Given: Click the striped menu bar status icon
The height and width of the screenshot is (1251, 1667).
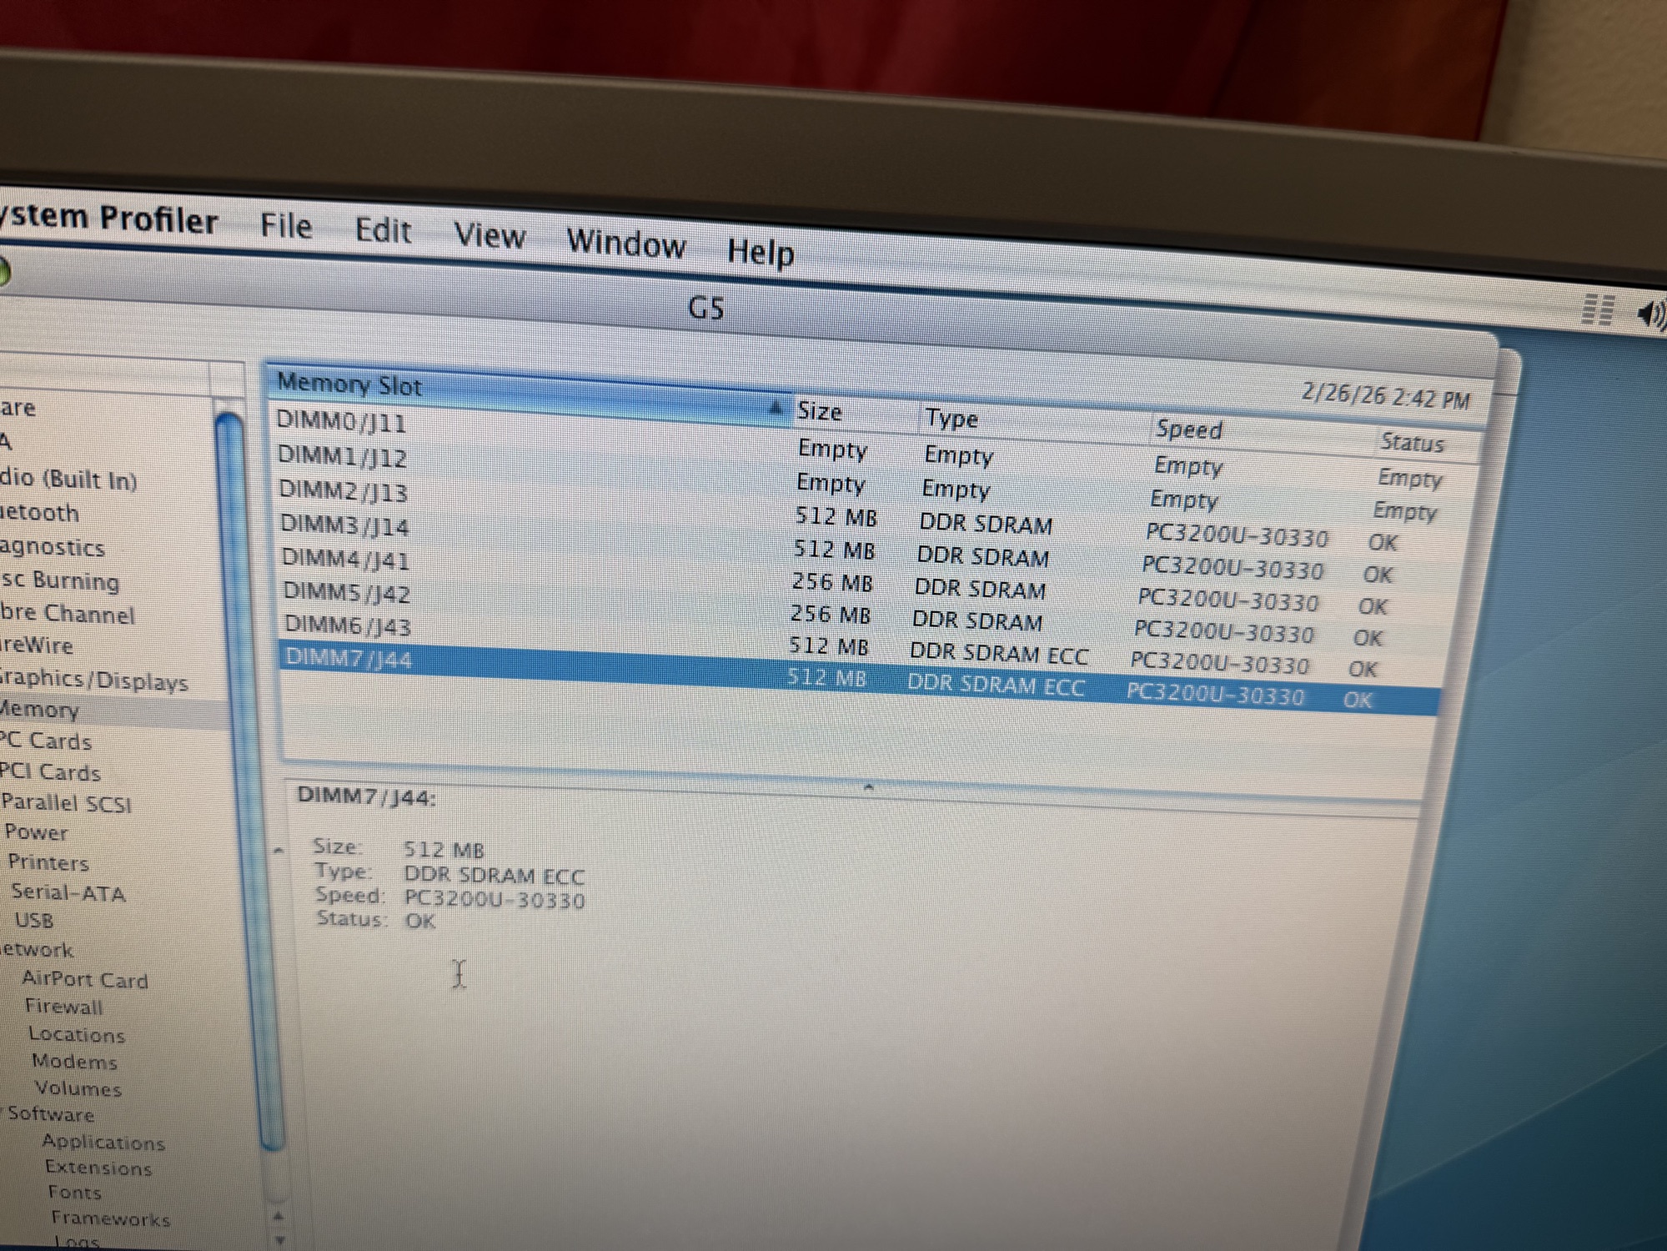Looking at the screenshot, I should coord(1597,309).
